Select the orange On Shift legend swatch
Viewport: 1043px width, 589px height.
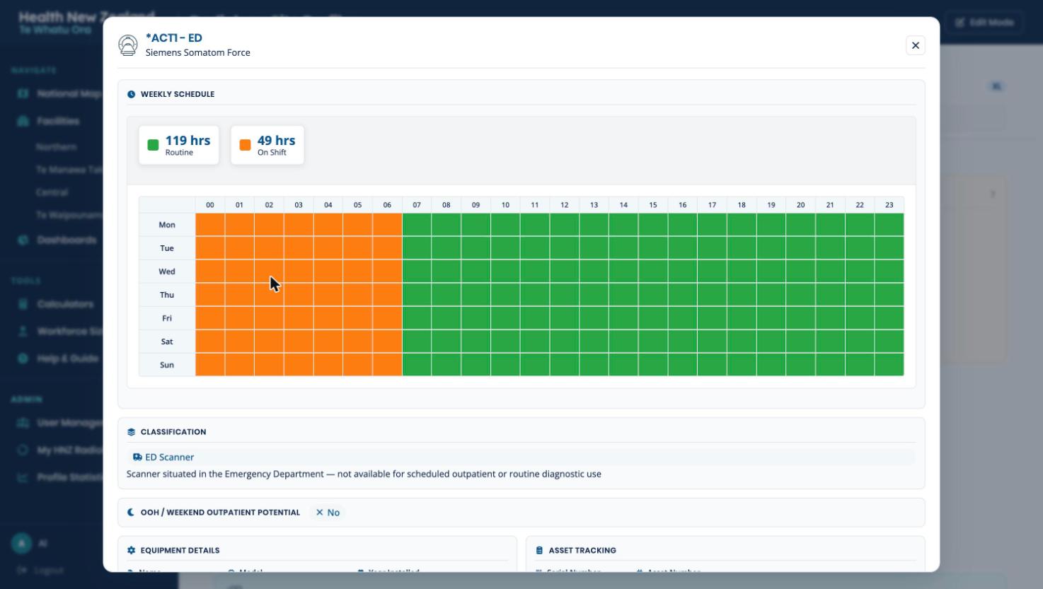coord(245,145)
